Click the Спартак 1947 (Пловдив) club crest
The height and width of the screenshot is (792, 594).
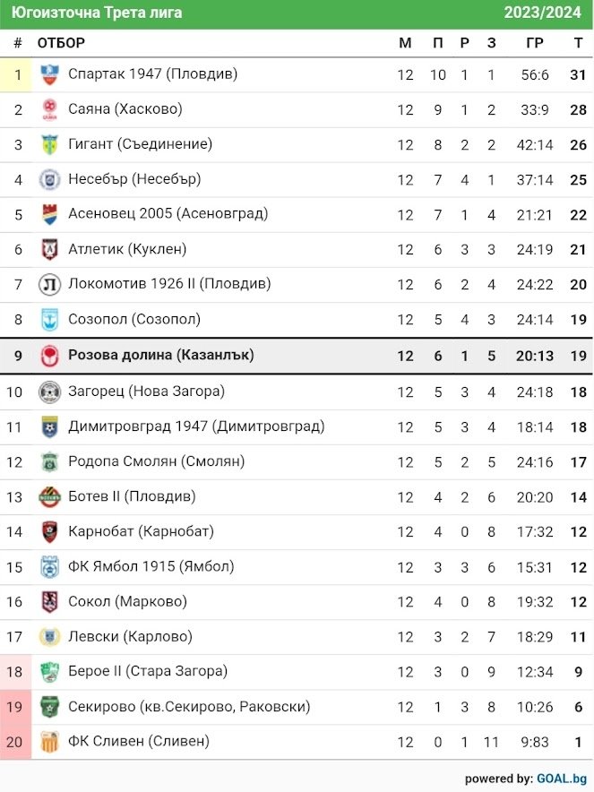click(x=49, y=74)
